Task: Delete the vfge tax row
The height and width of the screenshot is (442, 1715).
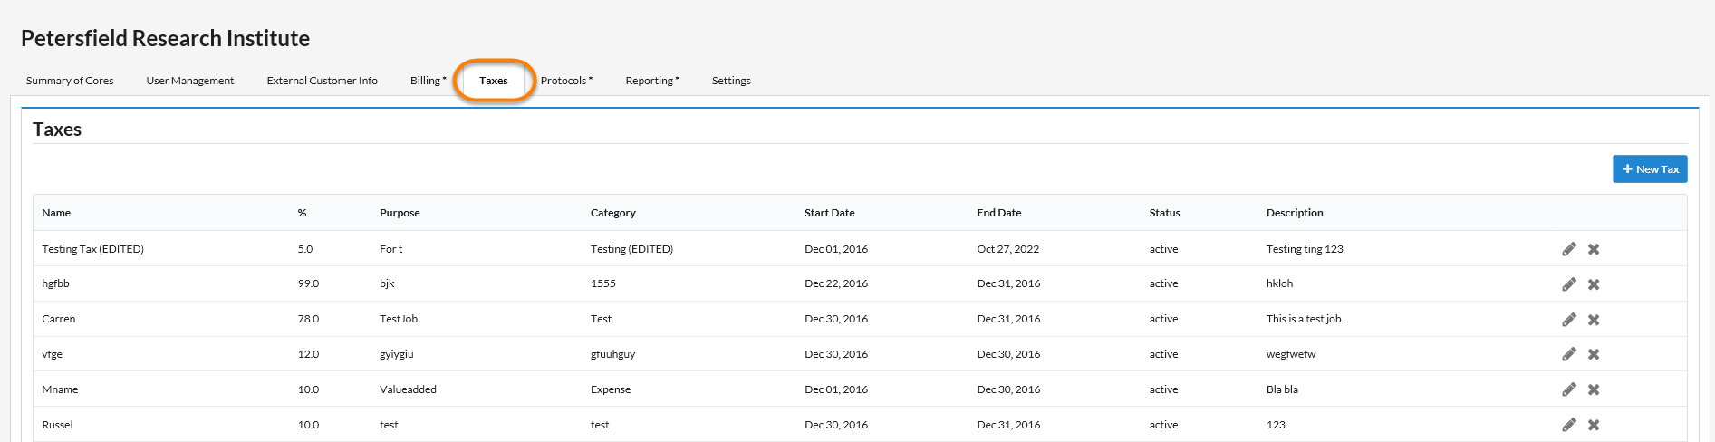Action: 1594,354
